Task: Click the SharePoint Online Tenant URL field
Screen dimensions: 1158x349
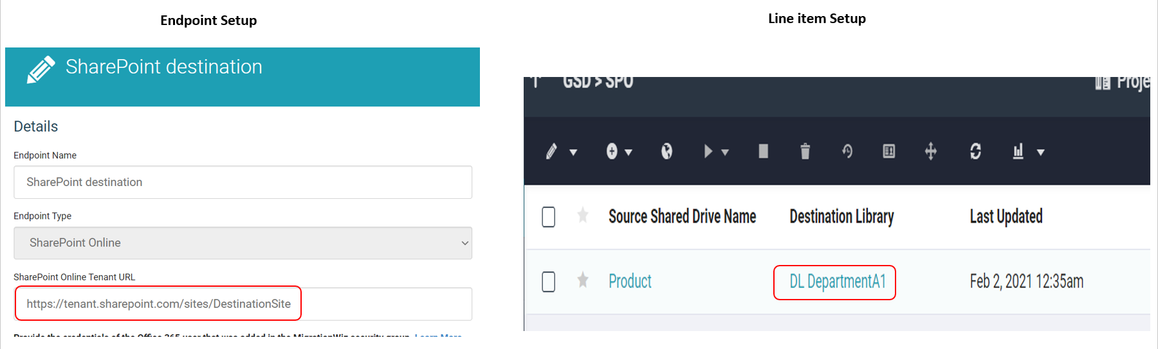Action: tap(243, 304)
